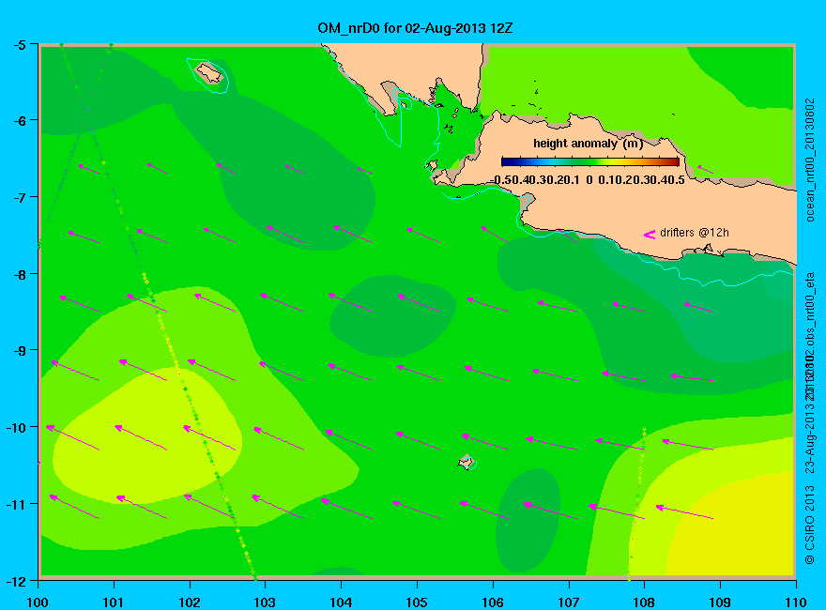Click the x-axis longitude label 100
The height and width of the screenshot is (610, 826).
38,602
